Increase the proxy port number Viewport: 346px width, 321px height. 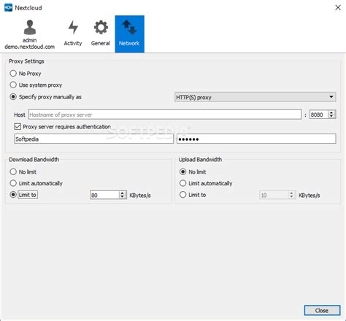(331, 112)
